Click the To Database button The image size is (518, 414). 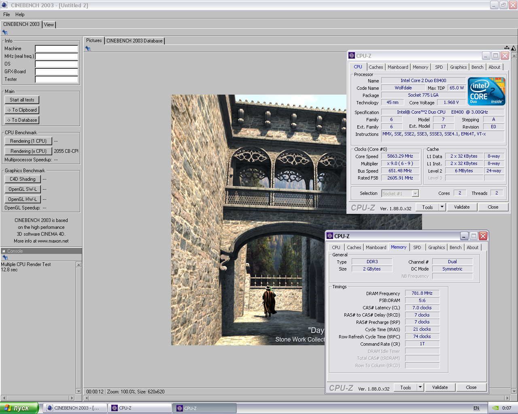(22, 120)
